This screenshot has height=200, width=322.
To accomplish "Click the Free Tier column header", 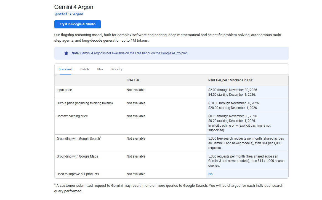I will coord(133,80).
